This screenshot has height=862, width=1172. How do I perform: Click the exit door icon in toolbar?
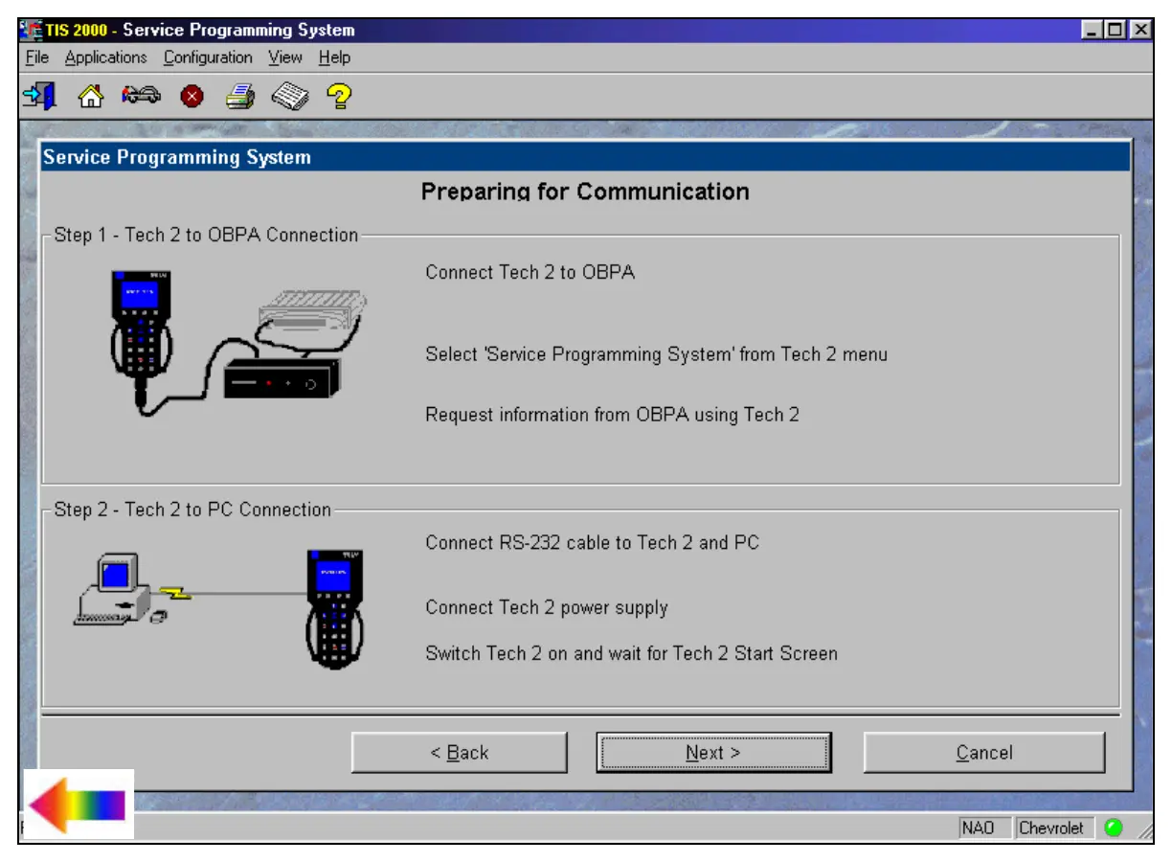(x=39, y=96)
